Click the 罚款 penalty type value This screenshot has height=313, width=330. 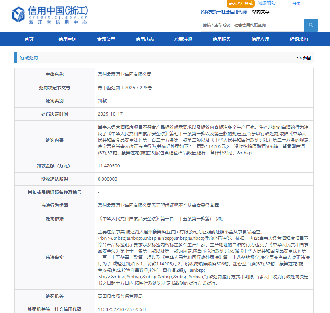click(102, 101)
